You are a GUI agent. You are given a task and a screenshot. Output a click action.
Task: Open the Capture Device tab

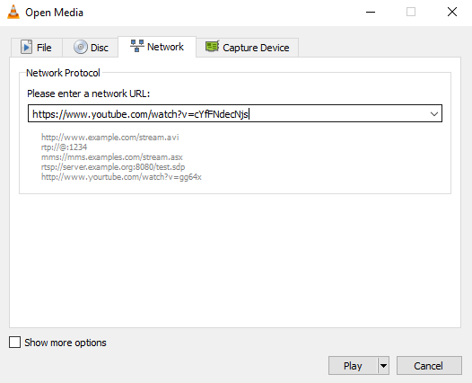click(x=247, y=48)
